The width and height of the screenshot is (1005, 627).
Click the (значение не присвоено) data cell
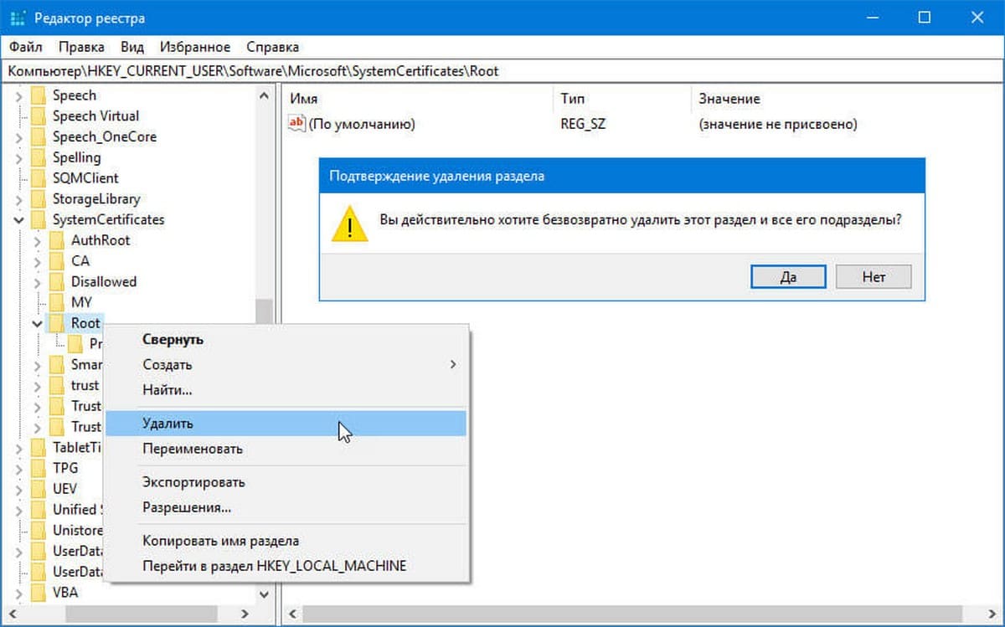point(778,124)
